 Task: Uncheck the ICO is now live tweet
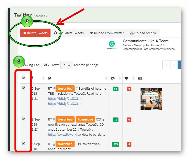tap(24, 119)
